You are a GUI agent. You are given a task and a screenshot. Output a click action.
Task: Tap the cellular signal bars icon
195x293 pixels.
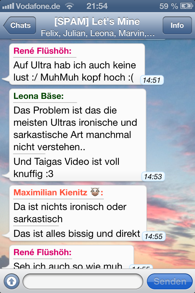8,6
